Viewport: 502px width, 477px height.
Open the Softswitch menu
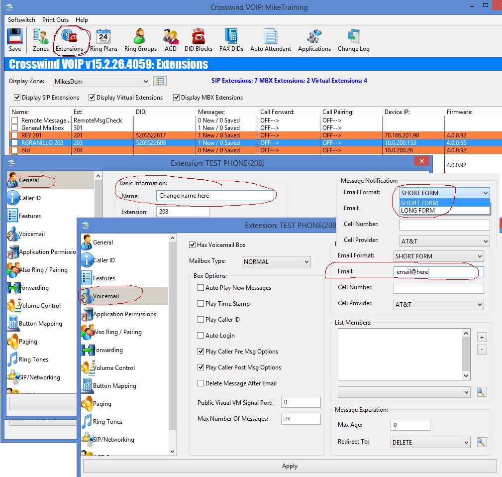coord(21,20)
